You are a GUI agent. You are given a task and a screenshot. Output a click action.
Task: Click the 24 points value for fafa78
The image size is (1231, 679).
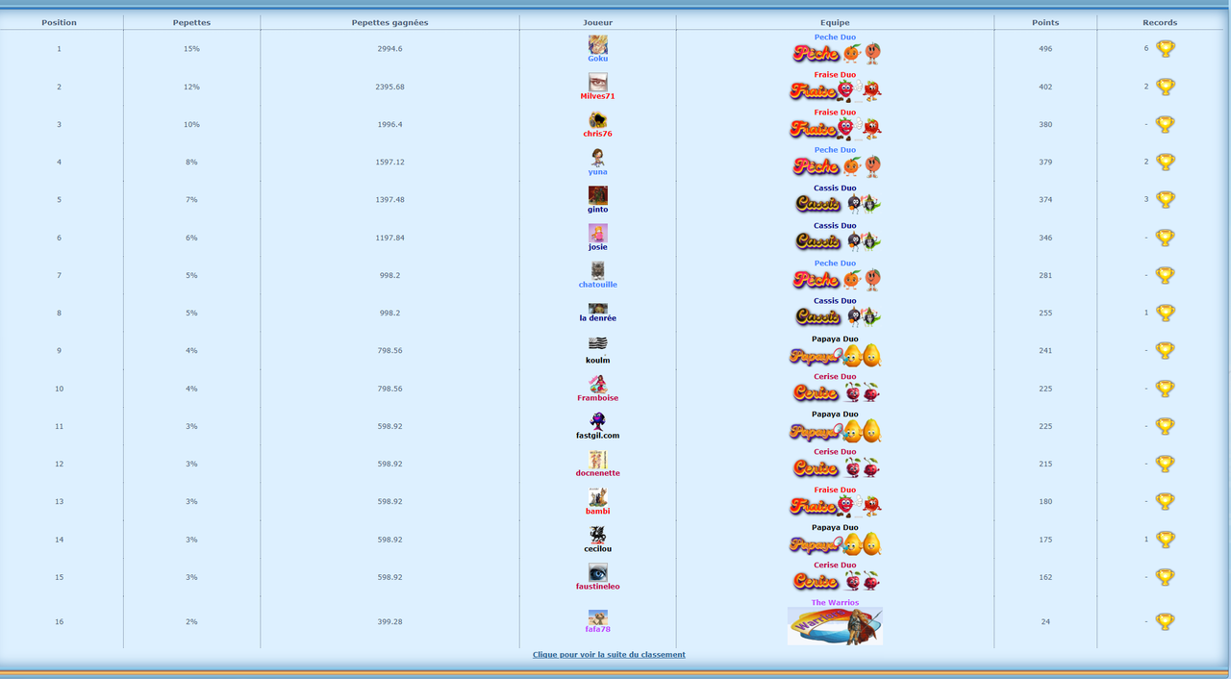1045,622
